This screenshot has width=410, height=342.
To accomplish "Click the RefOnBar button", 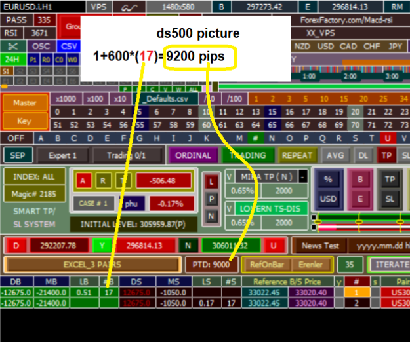I will (x=267, y=265).
